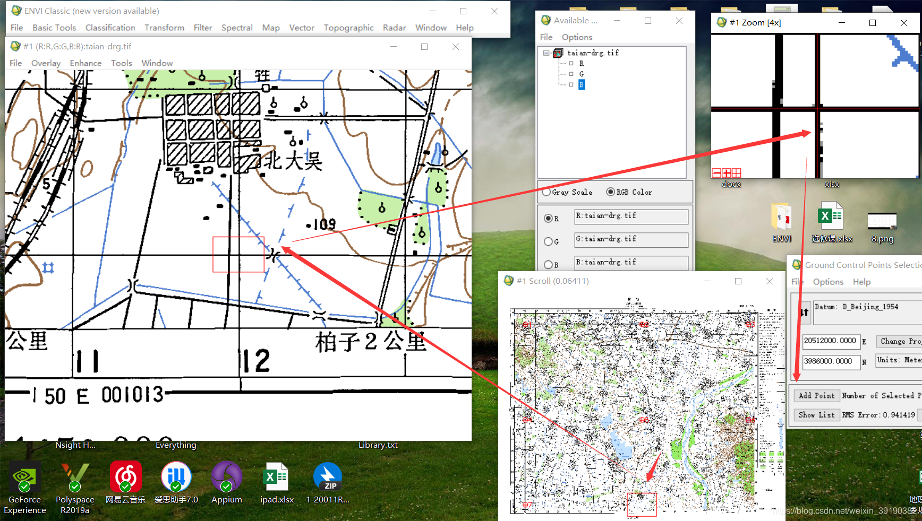Click Units: Meters label
The image size is (922, 521).
pos(899,360)
